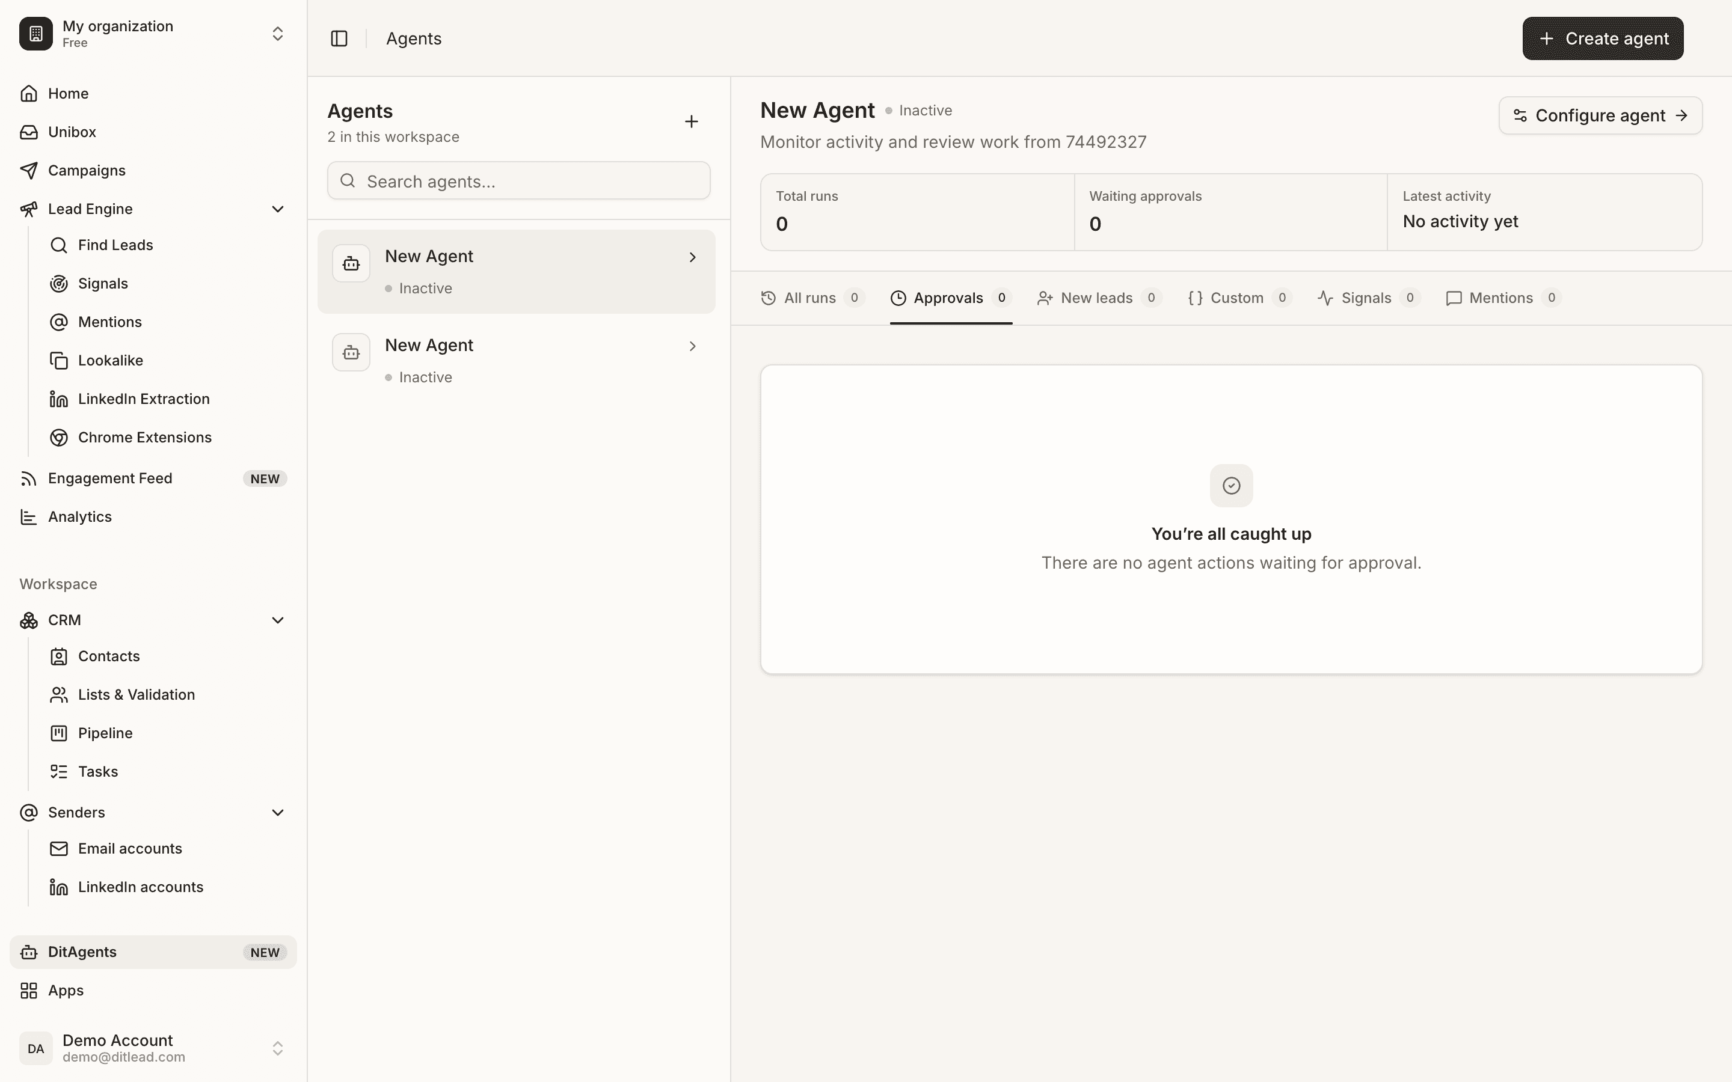
Task: Open Find Leads
Action: tap(168, 245)
